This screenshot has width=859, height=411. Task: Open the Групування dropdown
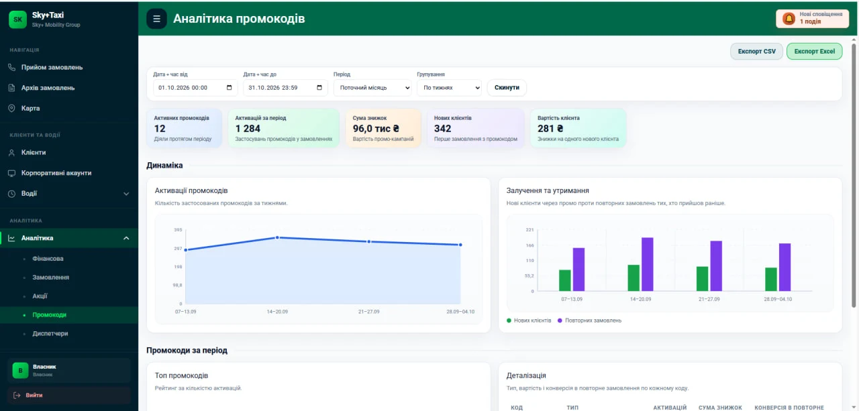(449, 88)
